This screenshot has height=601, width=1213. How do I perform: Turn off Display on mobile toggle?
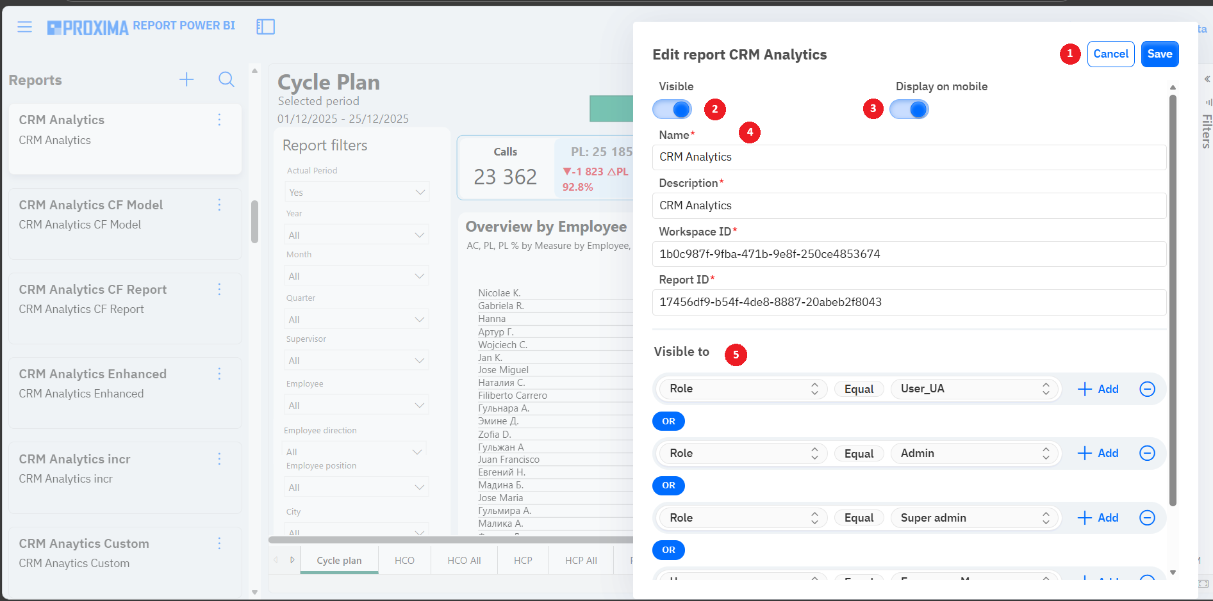[909, 109]
